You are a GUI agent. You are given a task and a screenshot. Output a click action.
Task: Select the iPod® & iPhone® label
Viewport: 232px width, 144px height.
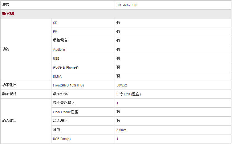[x=65, y=67]
